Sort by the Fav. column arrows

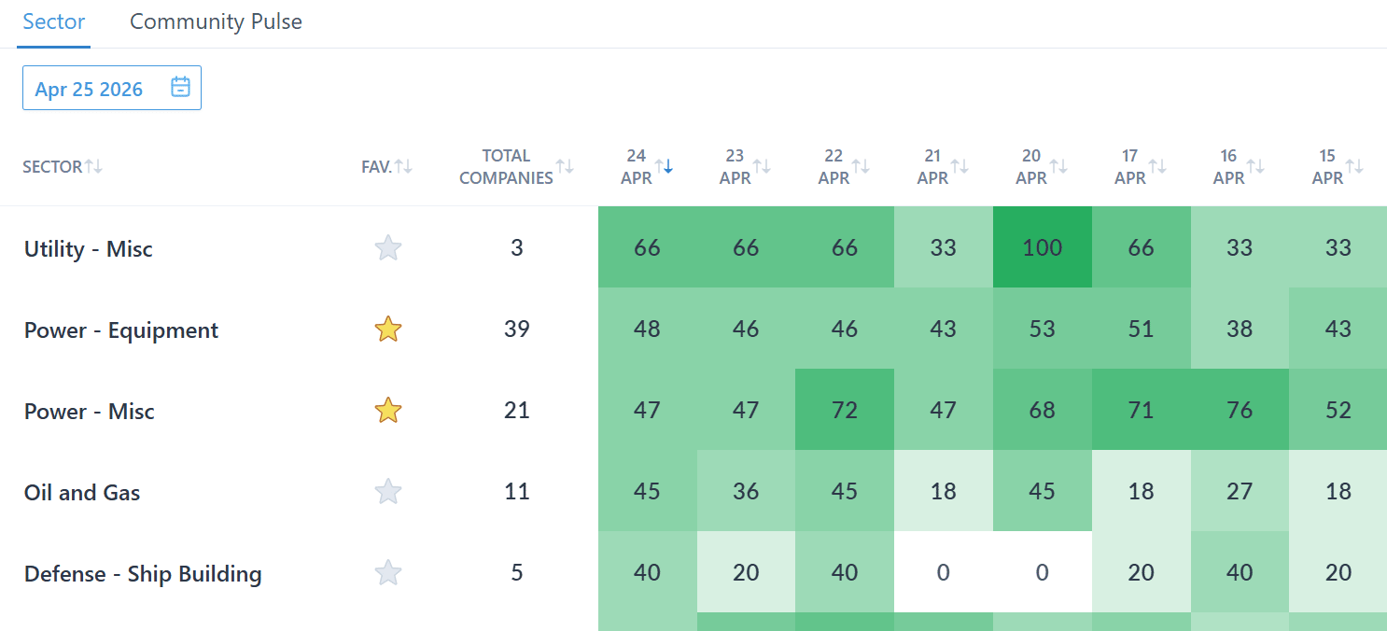[403, 167]
